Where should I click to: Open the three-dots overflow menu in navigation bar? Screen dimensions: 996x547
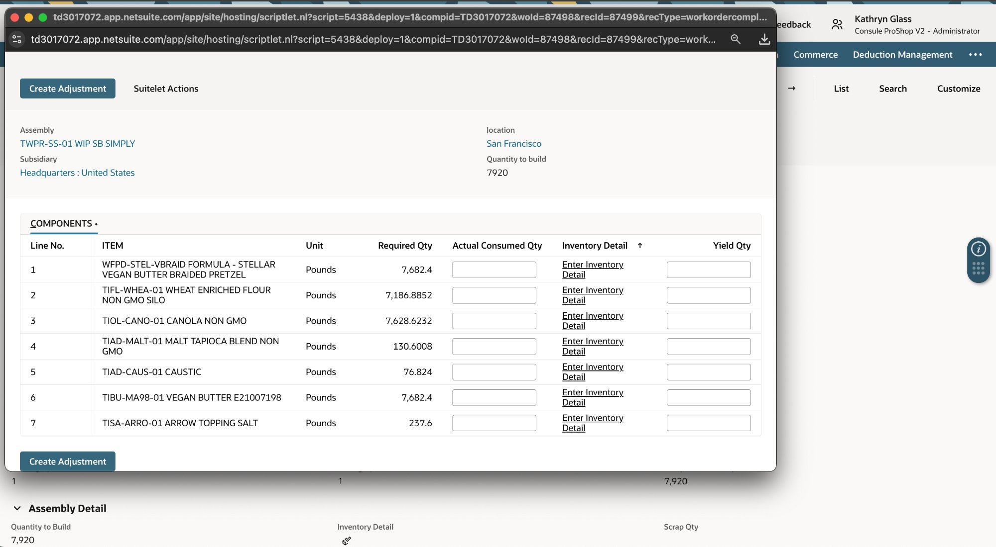pos(975,55)
